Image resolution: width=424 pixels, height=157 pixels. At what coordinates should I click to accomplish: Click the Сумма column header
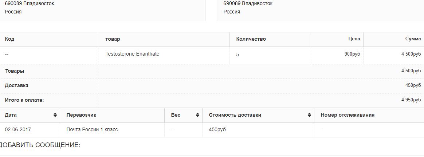click(413, 39)
